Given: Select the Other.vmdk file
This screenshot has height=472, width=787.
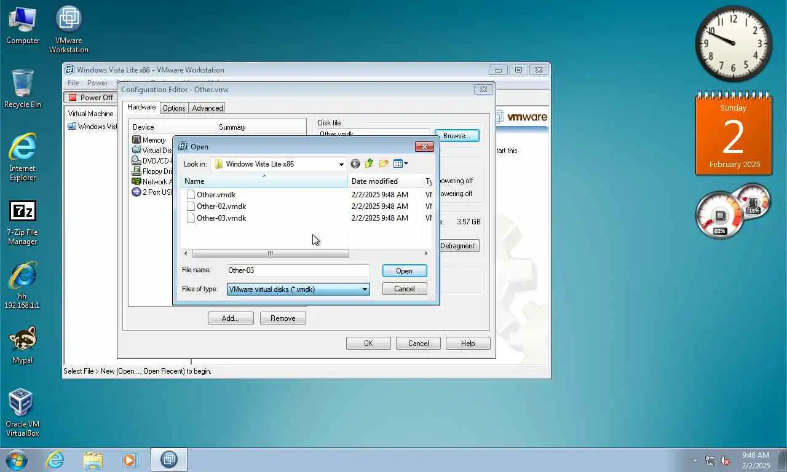Looking at the screenshot, I should (x=216, y=195).
